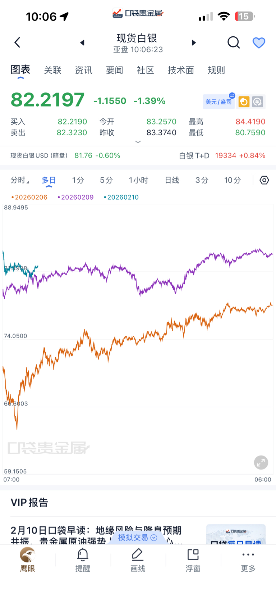Switch to the 技术面 tab
Viewport: 276px width, 598px height.
point(181,70)
